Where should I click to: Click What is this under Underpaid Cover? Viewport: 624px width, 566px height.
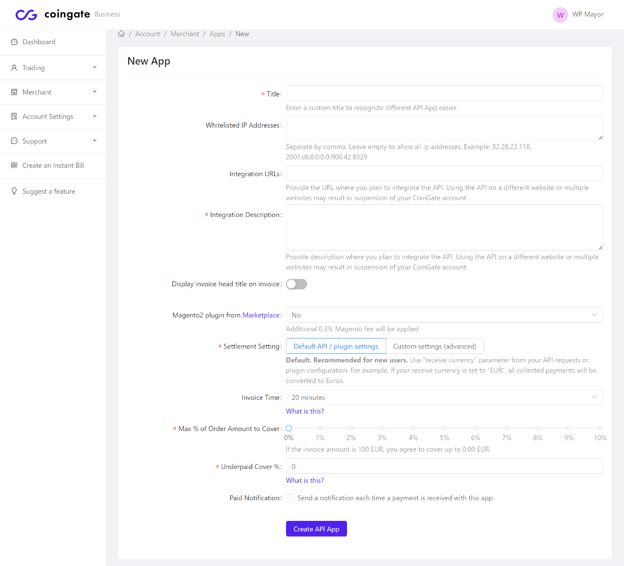[x=305, y=480]
